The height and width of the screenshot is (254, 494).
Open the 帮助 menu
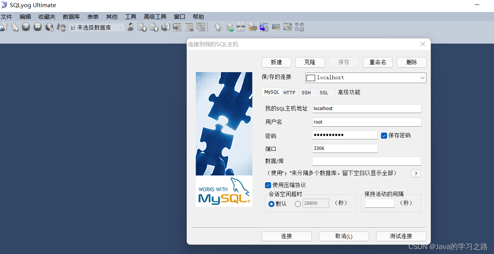point(198,17)
